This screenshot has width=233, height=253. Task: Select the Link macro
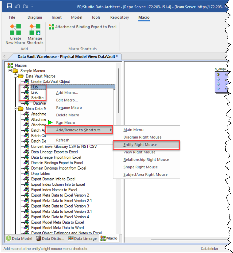click(34, 92)
